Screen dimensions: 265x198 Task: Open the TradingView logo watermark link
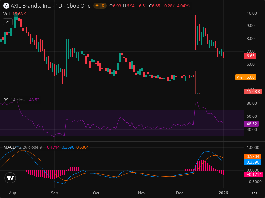pos(10,178)
